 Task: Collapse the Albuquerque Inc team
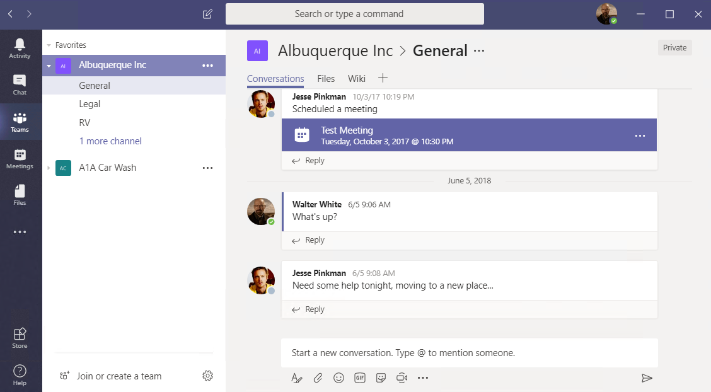[x=49, y=66]
